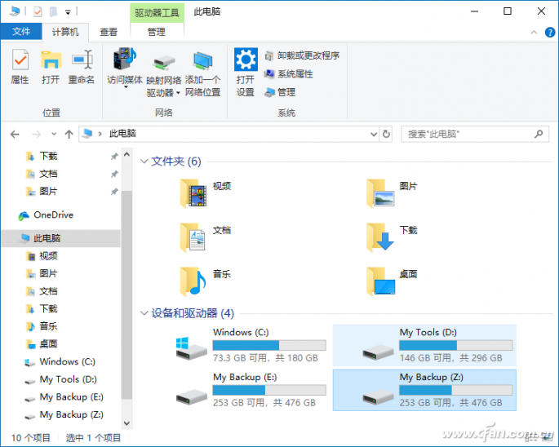The height and width of the screenshot is (447, 559).
Task: Click the sidebar scrollbar down arrow
Action: (127, 423)
